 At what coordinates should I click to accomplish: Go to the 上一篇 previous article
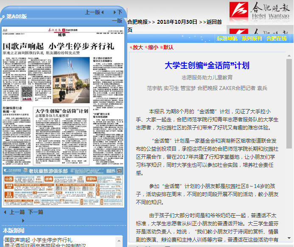pyautogui.click(x=17, y=212)
